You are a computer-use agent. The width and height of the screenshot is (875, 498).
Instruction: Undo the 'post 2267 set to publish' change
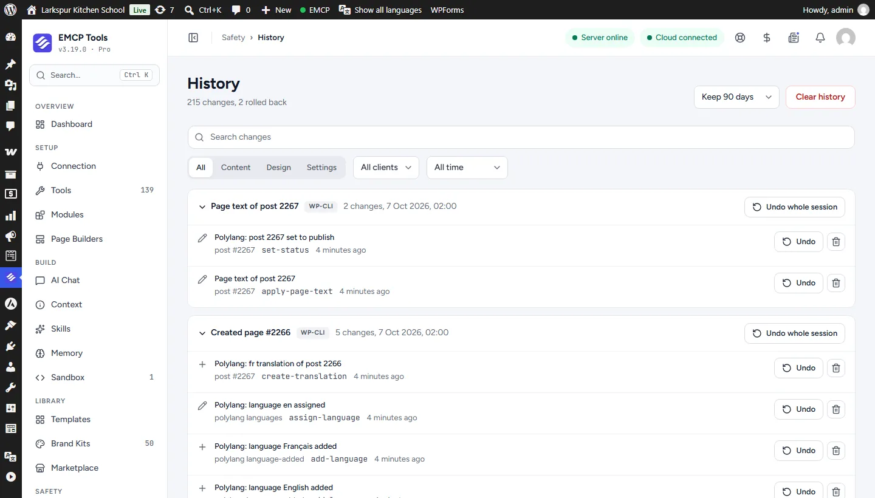pyautogui.click(x=798, y=242)
